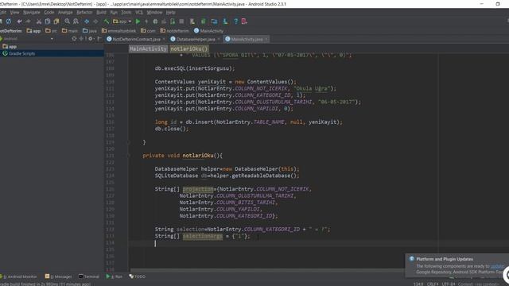509x286 pixels.
Task: Click the Replace icon in toolbar
Action: [x=76, y=21]
